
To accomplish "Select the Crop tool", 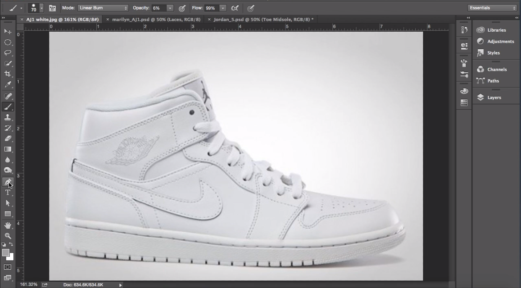I will [8, 74].
